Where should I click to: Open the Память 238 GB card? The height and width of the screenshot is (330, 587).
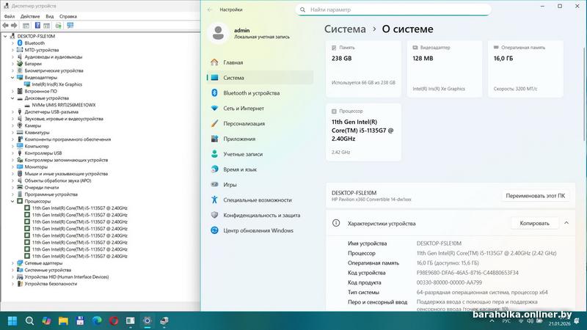tap(363, 69)
